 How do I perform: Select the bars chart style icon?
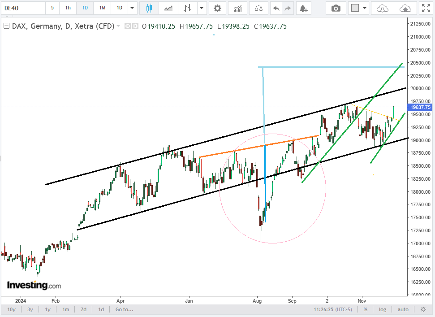click(188, 8)
